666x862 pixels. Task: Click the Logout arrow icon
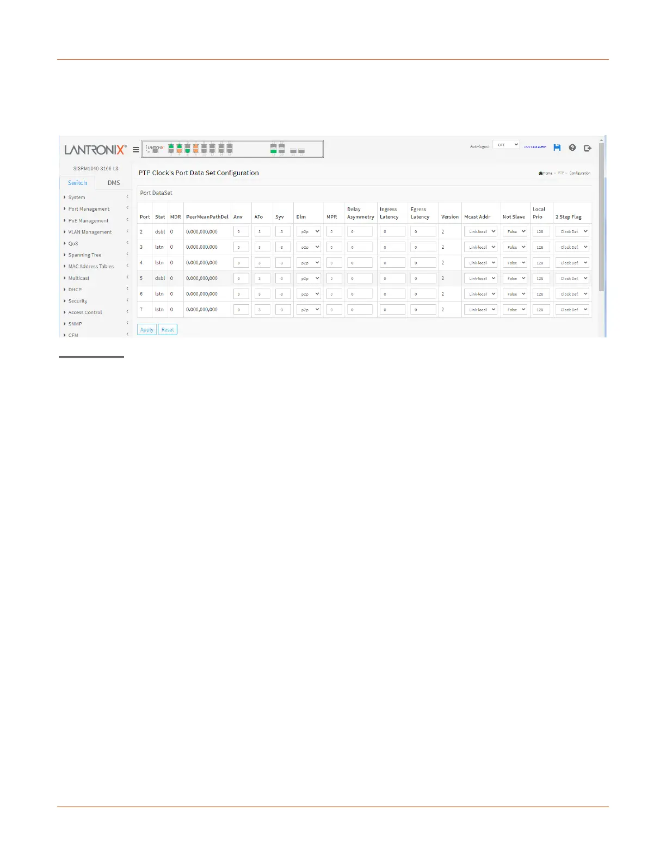(588, 147)
